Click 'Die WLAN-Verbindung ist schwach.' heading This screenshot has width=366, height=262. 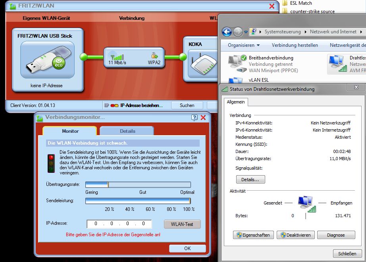pyautogui.click(x=88, y=143)
